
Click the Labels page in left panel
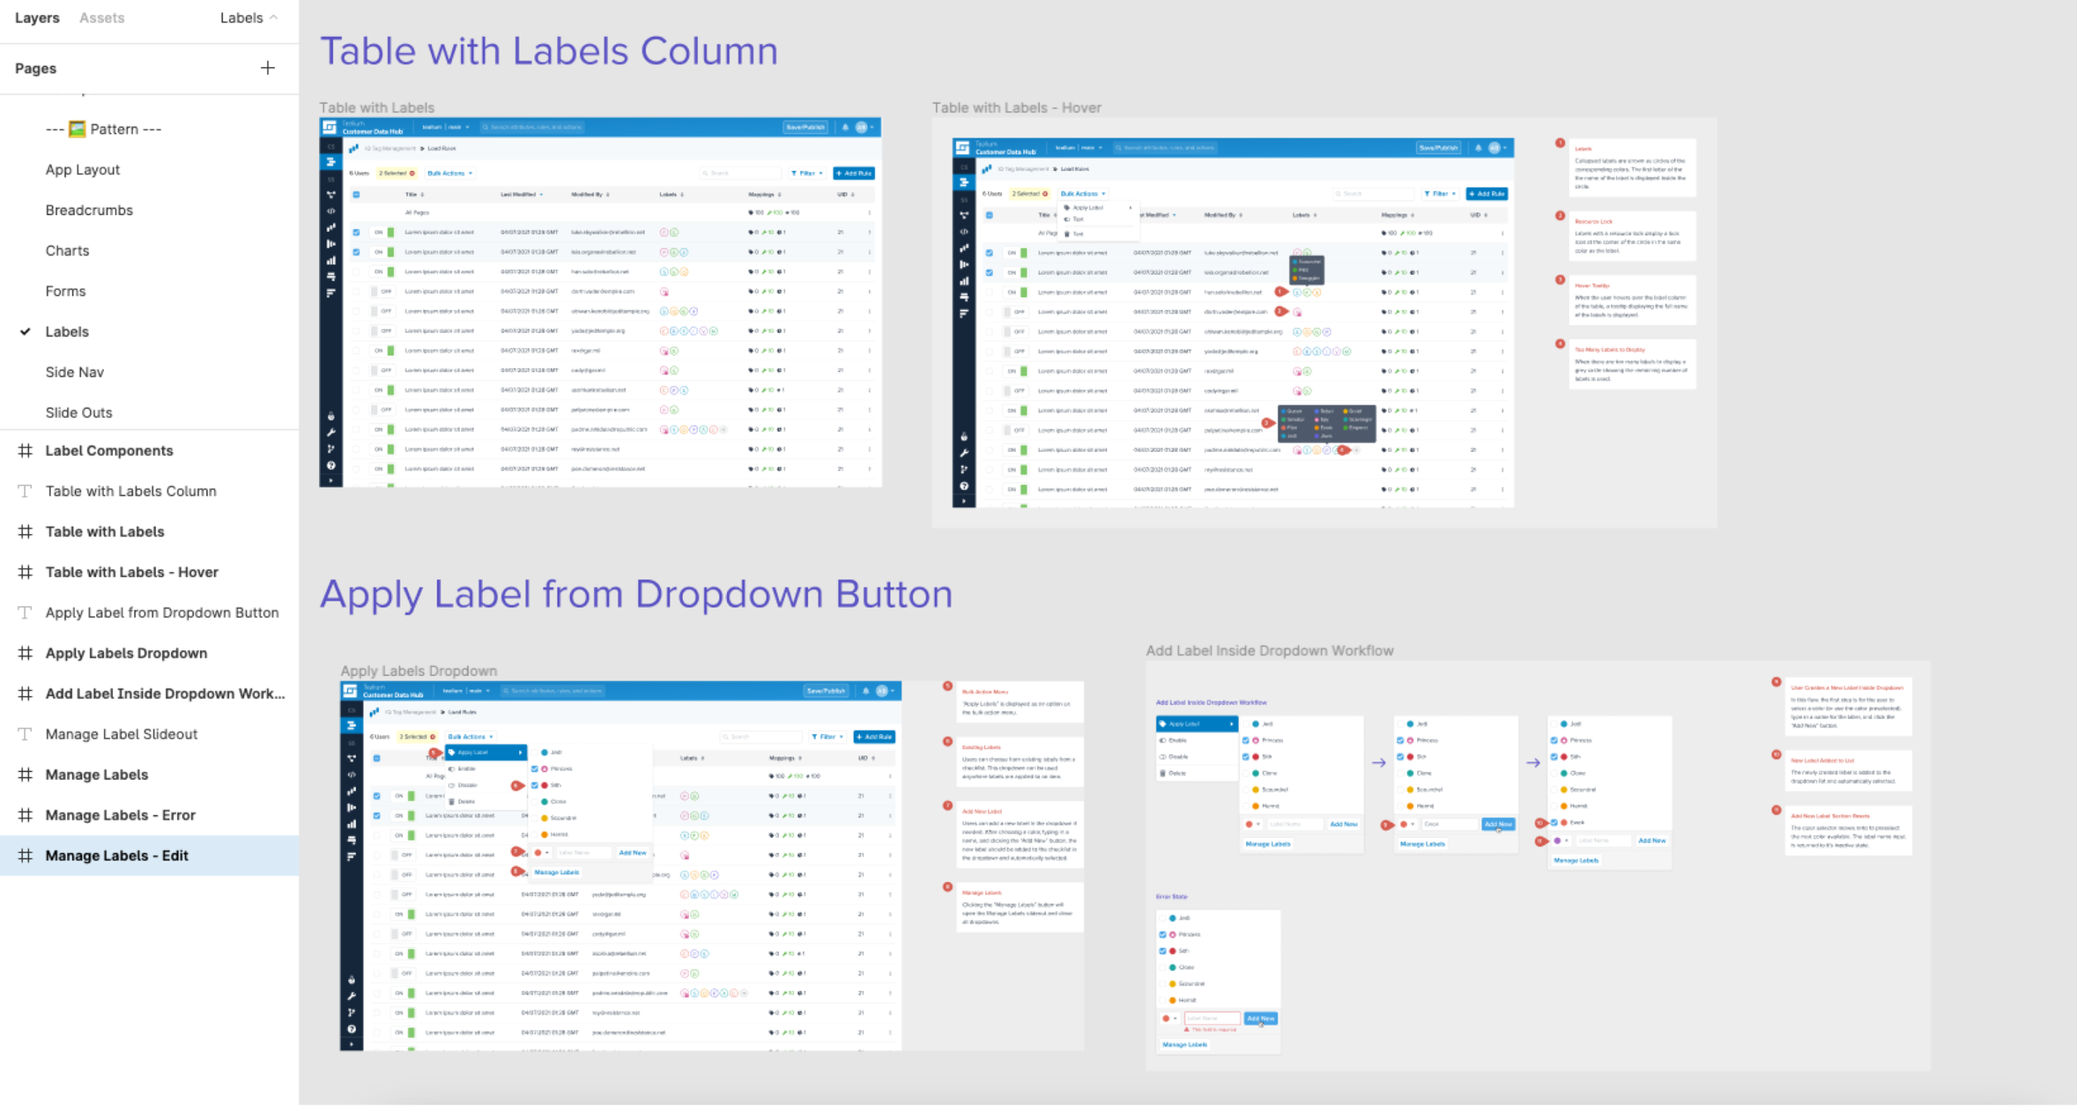[x=66, y=331]
